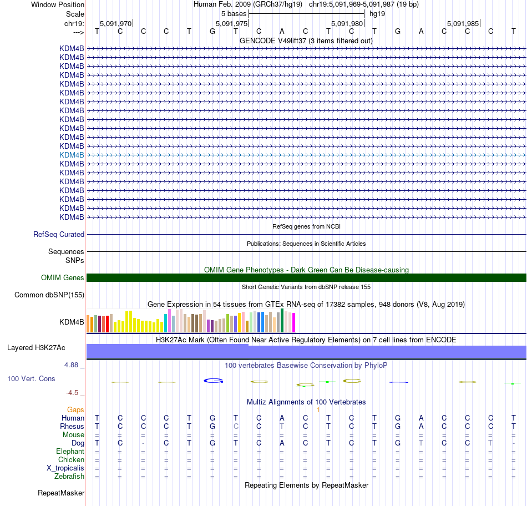This screenshot has width=527, height=506.
Task: Click the Gaps row label
Action: click(x=75, y=410)
